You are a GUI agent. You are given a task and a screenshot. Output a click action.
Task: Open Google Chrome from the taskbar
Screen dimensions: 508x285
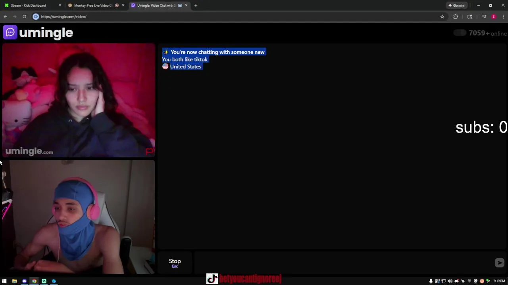(34, 281)
